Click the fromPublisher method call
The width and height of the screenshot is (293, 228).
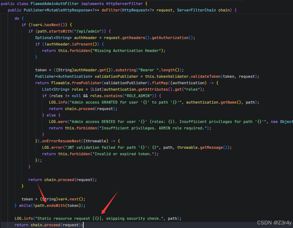[87, 83]
